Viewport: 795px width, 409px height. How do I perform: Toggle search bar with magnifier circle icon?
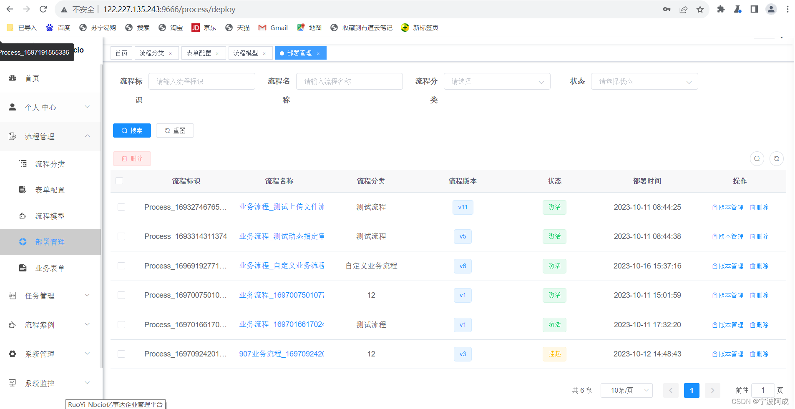pos(757,159)
